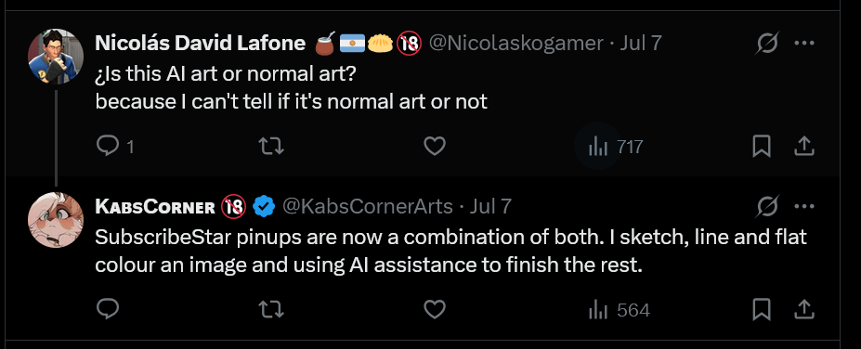Open Grok icon on Nicolás's tweet
This screenshot has height=349, width=861.
pos(766,43)
